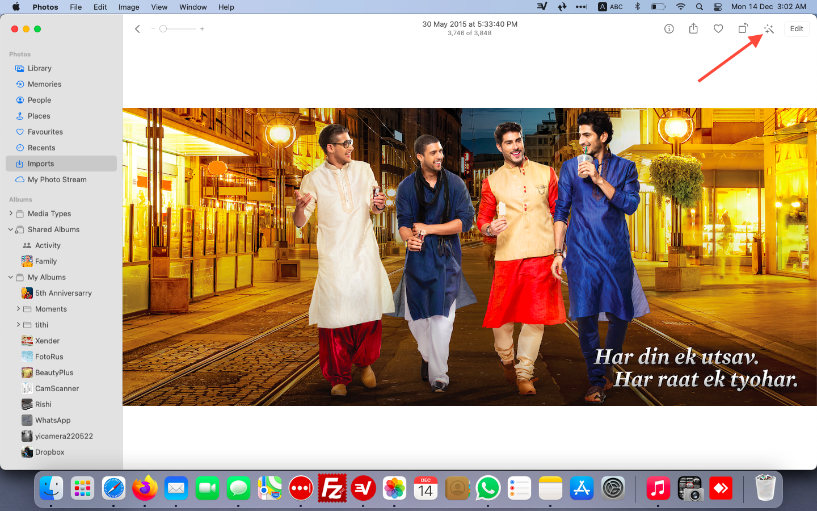
Task: Apply Auto Enhance magic wand
Action: point(769,29)
